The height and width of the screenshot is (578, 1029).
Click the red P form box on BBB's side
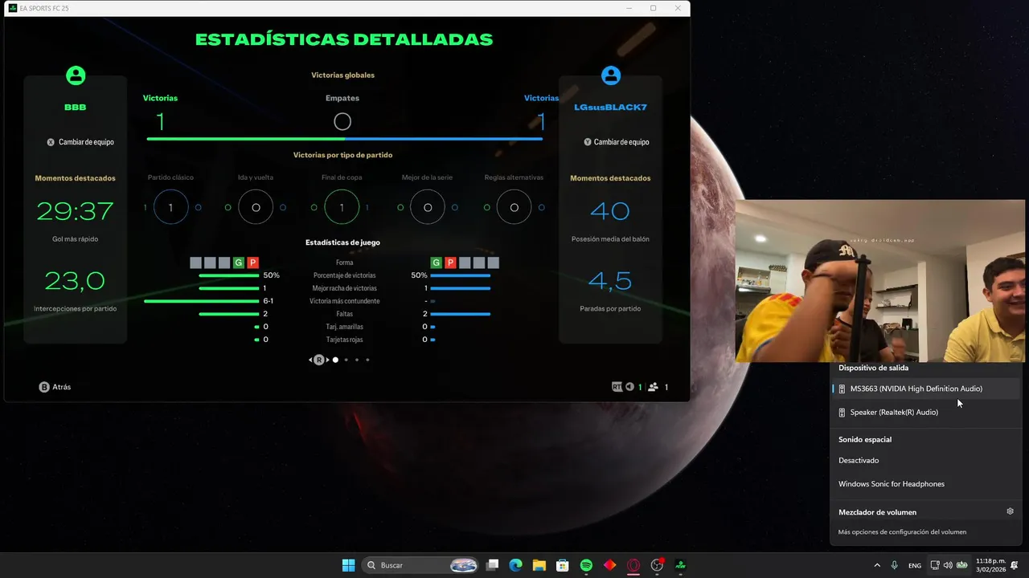tap(252, 263)
